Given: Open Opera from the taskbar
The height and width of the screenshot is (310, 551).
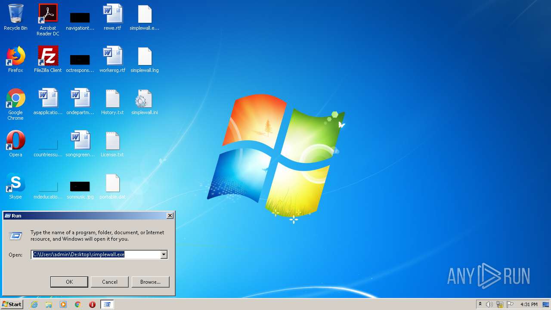Looking at the screenshot, I should pos(92,304).
